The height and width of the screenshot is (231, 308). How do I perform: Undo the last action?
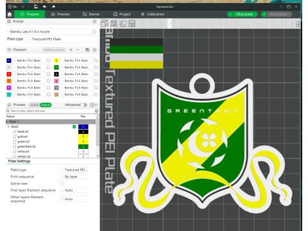pos(44,6)
